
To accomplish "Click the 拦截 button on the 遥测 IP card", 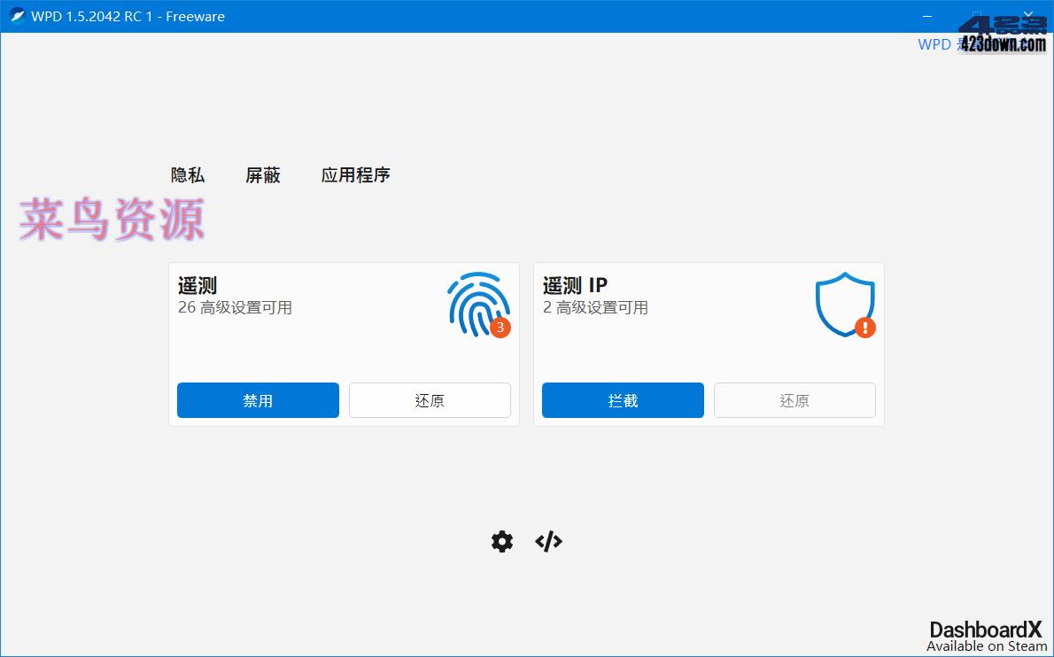I will click(623, 399).
